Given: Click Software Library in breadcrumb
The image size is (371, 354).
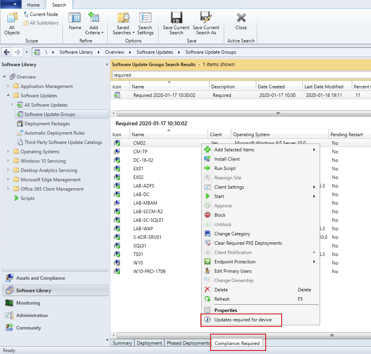Looking at the screenshot, I should coord(76,52).
